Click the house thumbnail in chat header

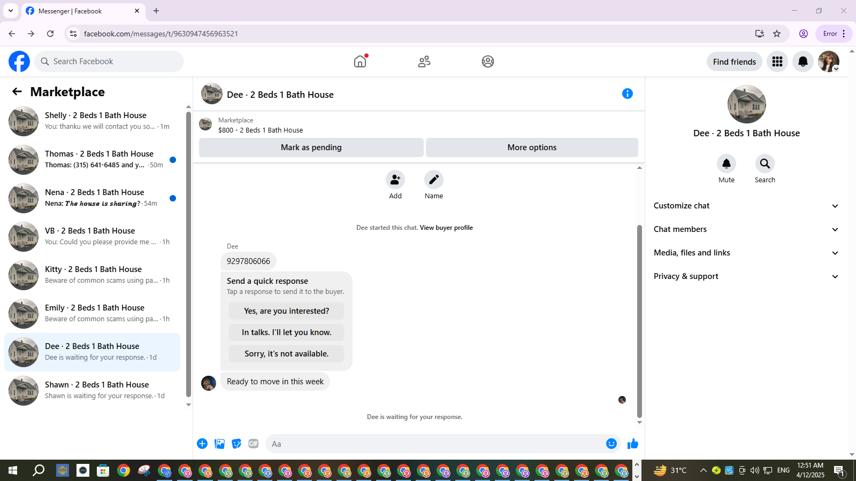click(x=212, y=94)
